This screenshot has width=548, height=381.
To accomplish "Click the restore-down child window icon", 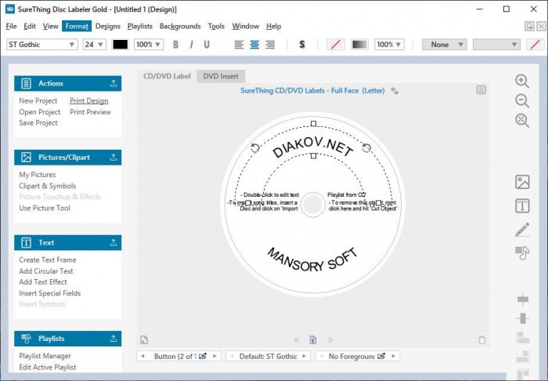I will 529,26.
